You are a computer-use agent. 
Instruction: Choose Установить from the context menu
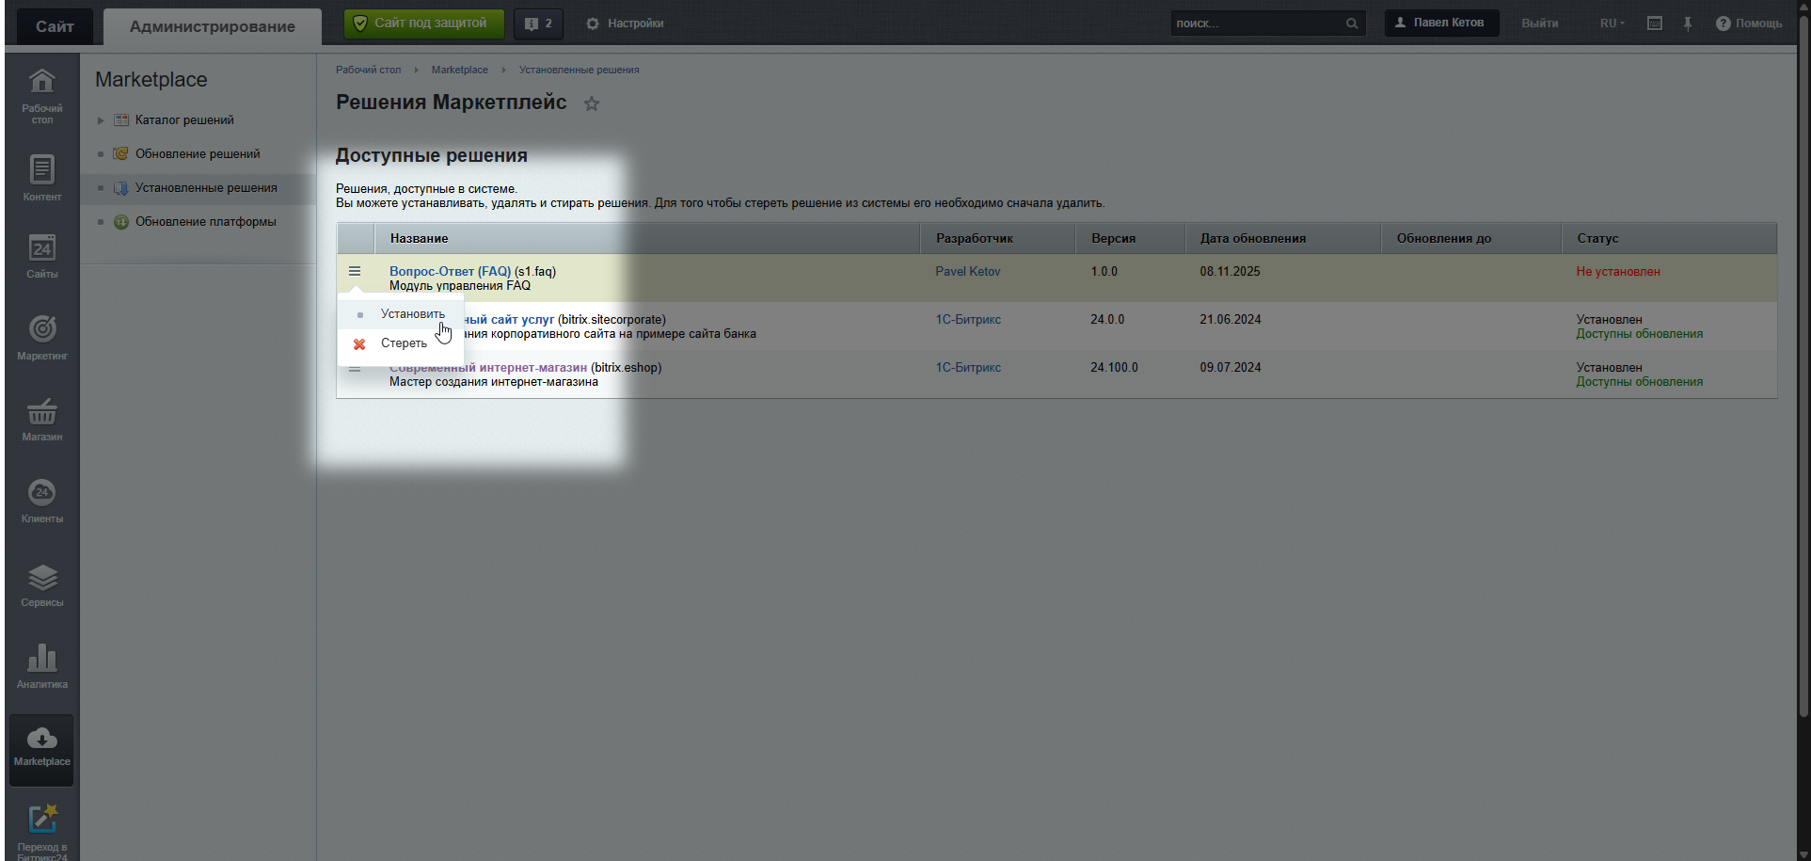[412, 314]
